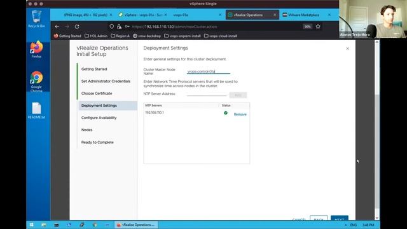Switch to the PNG image tab
This screenshot has height=229, width=407.
pos(86,15)
